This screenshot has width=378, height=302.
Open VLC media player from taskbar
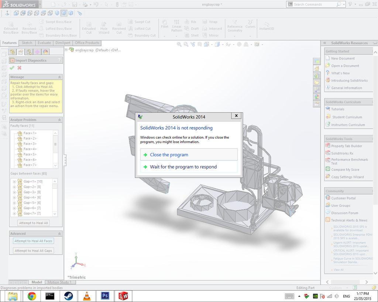pos(87,296)
